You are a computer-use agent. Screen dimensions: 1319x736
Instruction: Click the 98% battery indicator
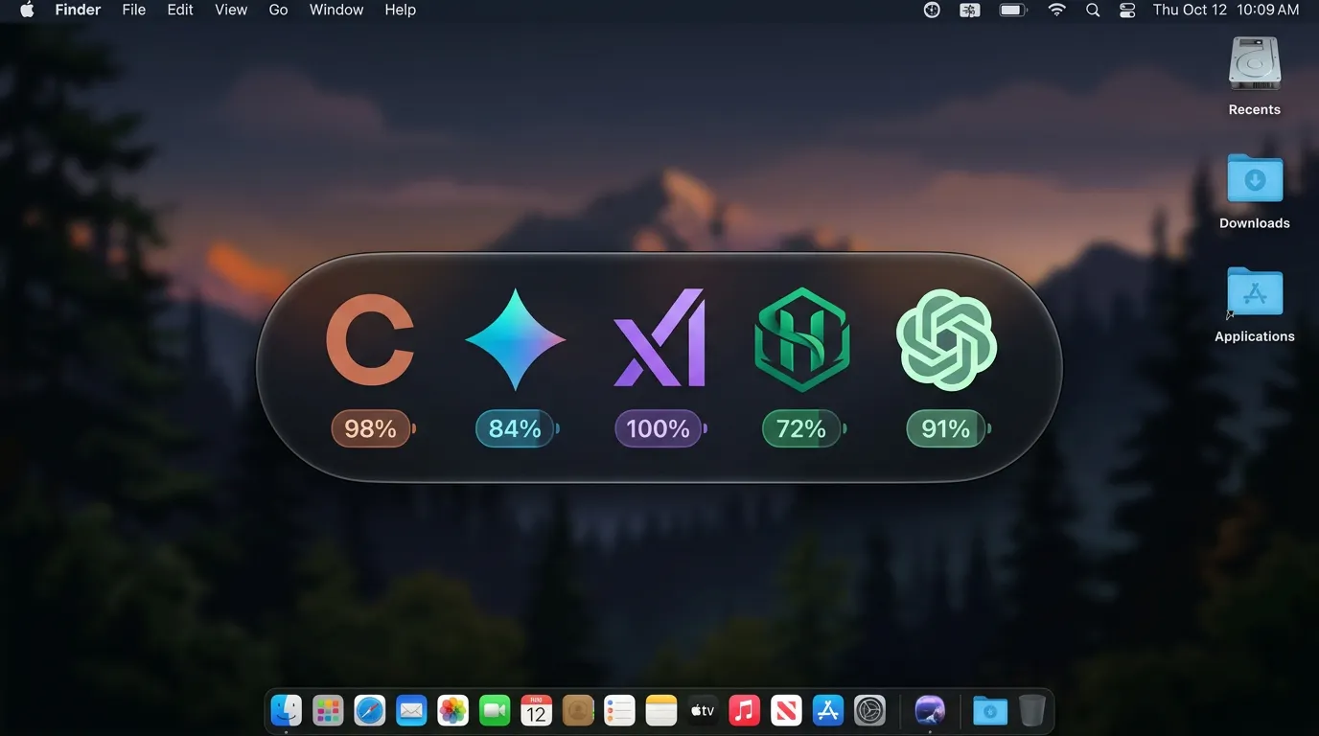tap(374, 428)
